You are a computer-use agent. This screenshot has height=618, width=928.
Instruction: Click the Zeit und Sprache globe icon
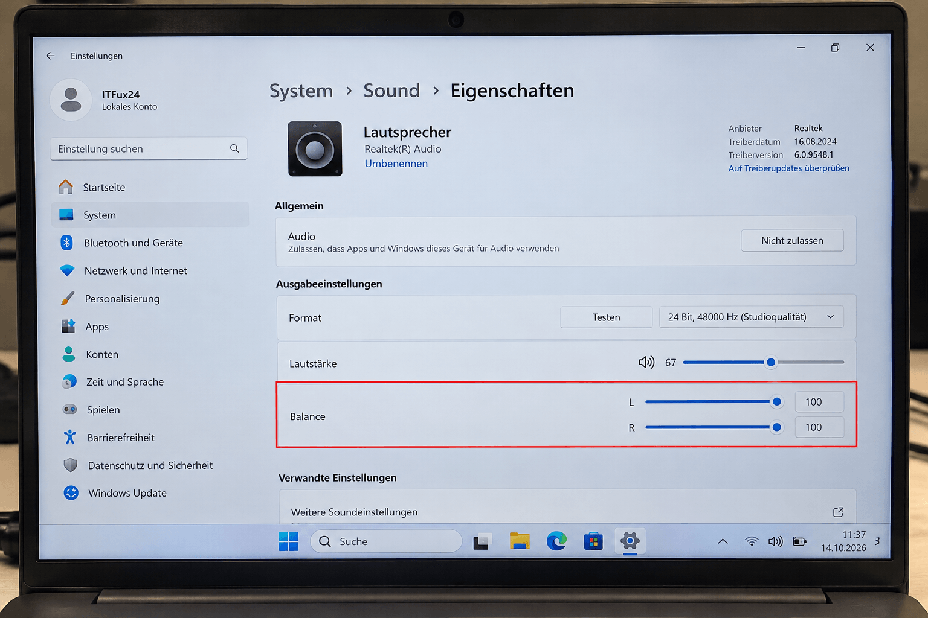pos(69,381)
